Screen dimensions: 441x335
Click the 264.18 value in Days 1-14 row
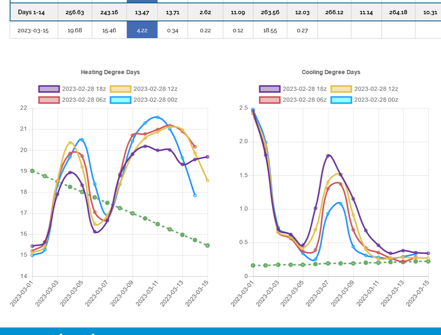click(x=398, y=13)
